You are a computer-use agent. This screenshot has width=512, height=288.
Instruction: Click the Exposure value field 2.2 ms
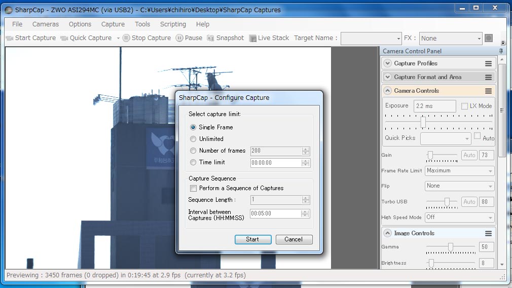(435, 106)
